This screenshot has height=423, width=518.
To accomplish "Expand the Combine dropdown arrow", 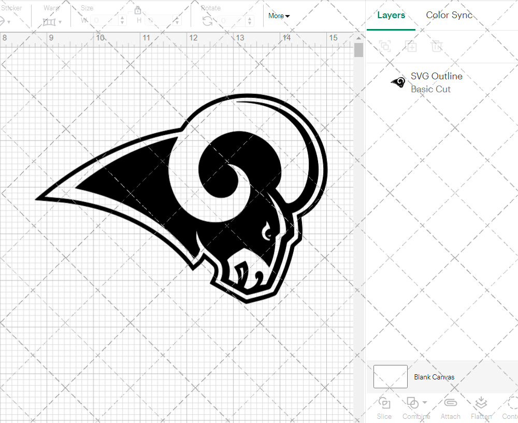I will tap(425, 402).
